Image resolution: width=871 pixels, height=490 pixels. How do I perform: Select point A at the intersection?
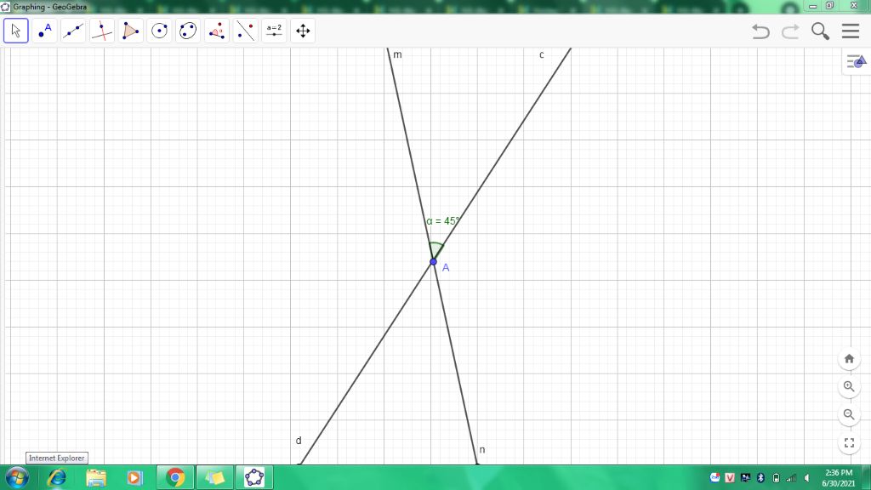pos(433,262)
